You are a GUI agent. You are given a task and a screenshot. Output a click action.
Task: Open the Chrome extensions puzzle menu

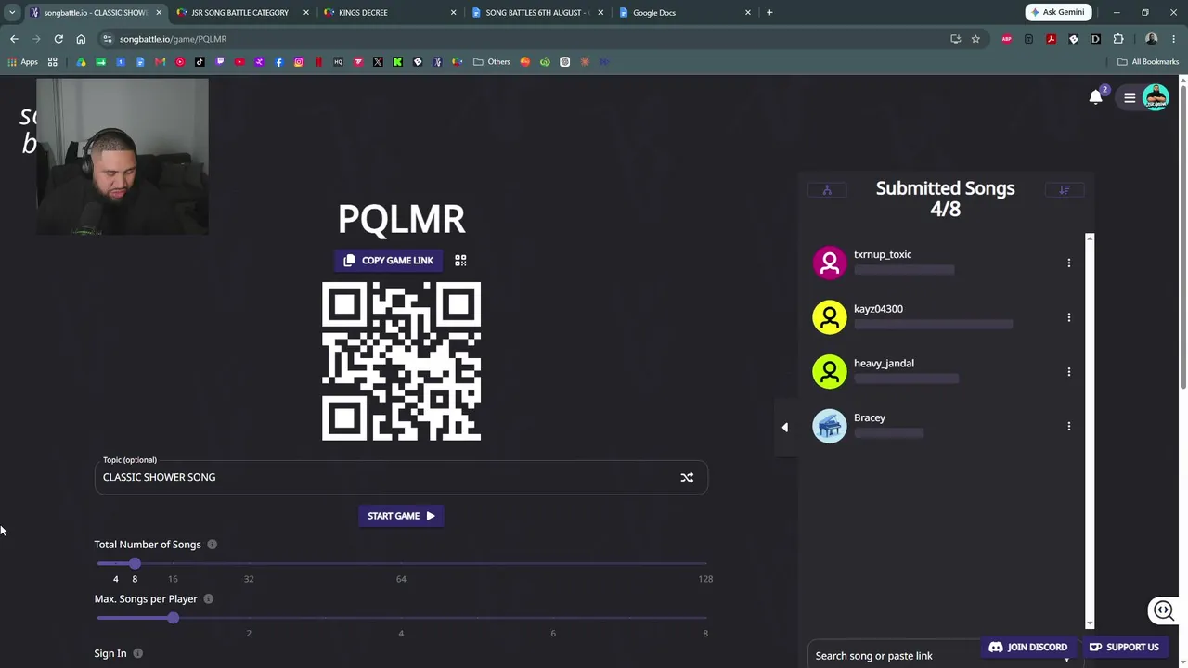1117,39
